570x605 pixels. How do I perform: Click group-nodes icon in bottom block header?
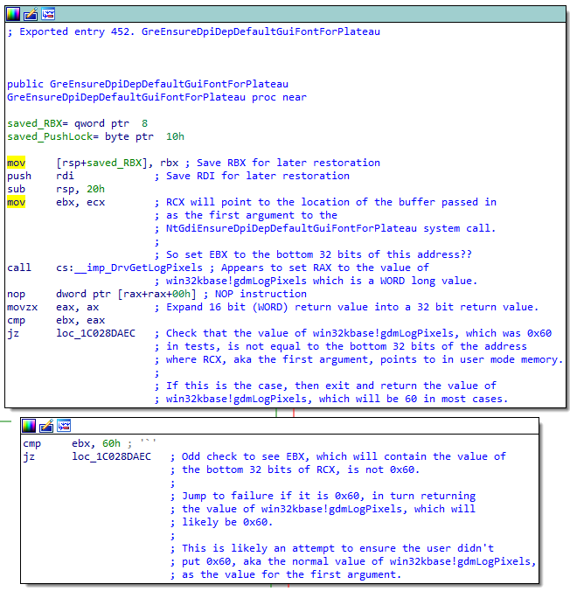pos(64,426)
